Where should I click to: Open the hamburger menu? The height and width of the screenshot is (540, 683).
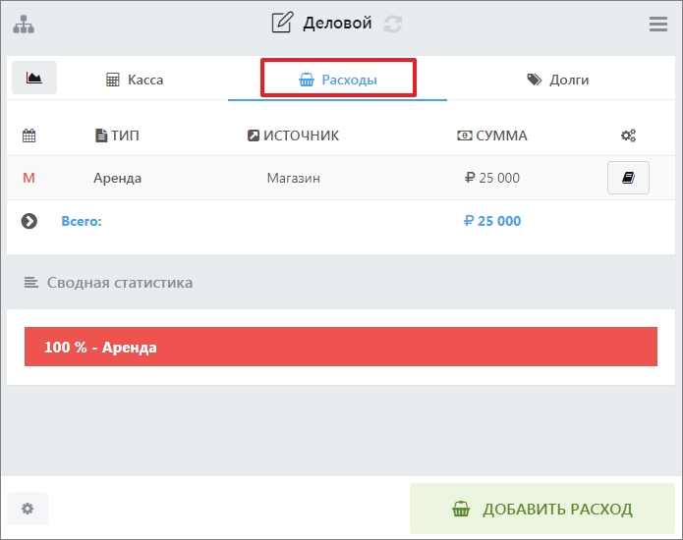[x=658, y=25]
